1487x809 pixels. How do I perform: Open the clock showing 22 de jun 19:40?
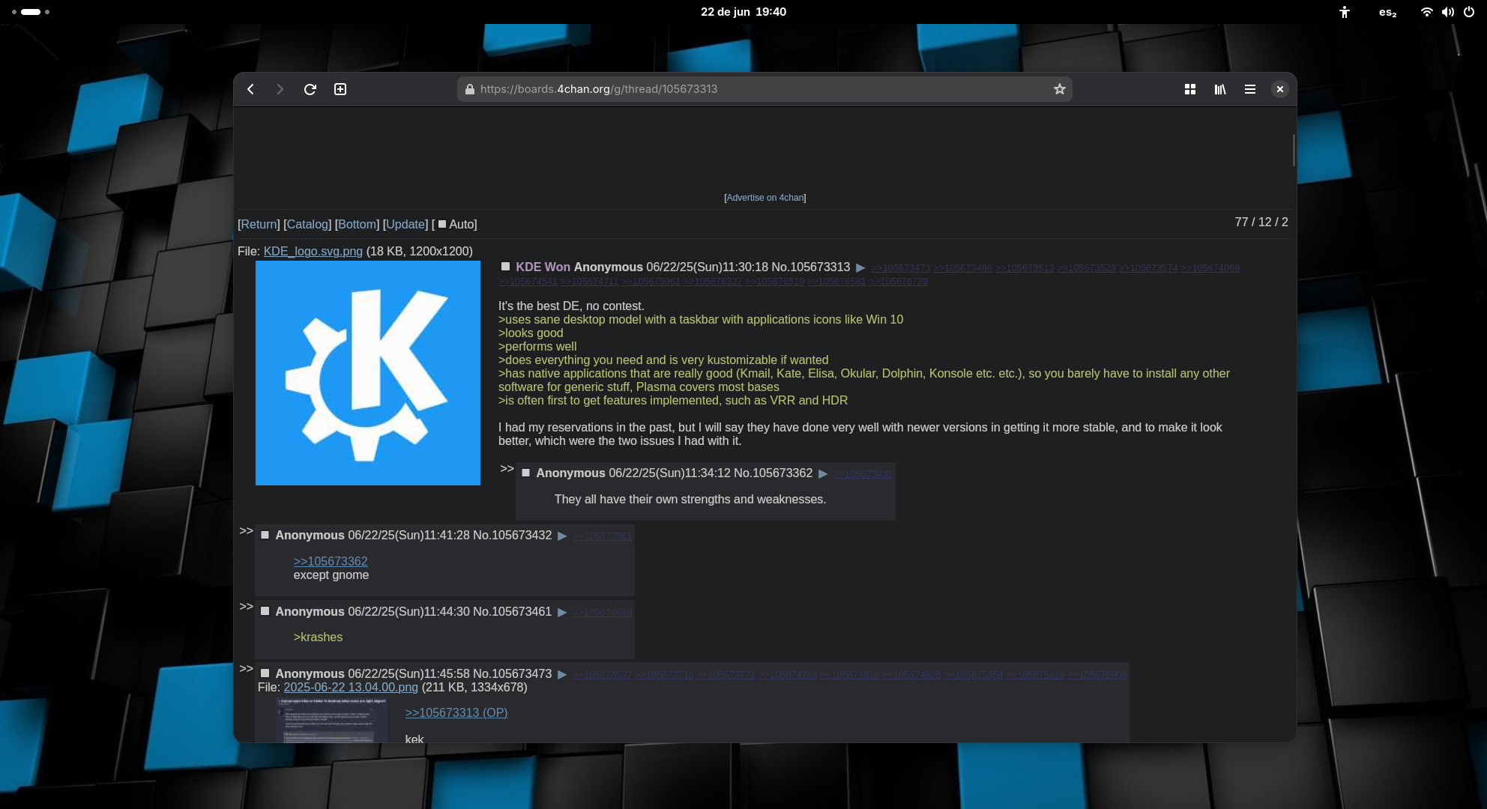743,12
